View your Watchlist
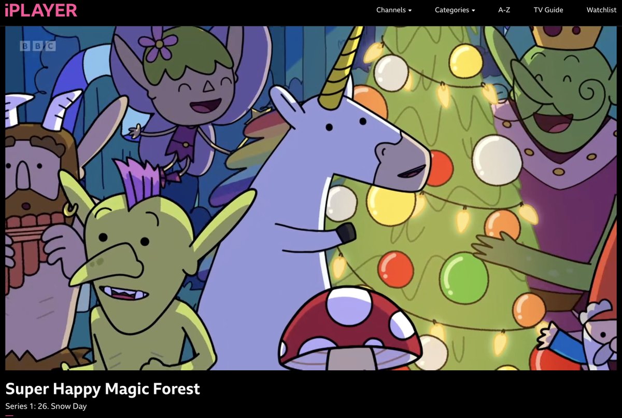The width and height of the screenshot is (622, 418). point(601,10)
